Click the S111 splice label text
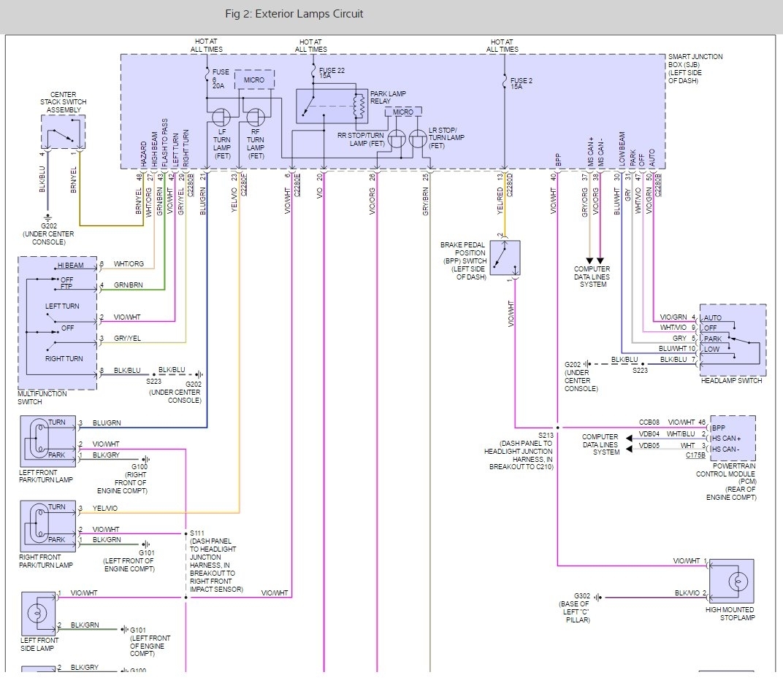This screenshot has height=683, width=783. 196,533
